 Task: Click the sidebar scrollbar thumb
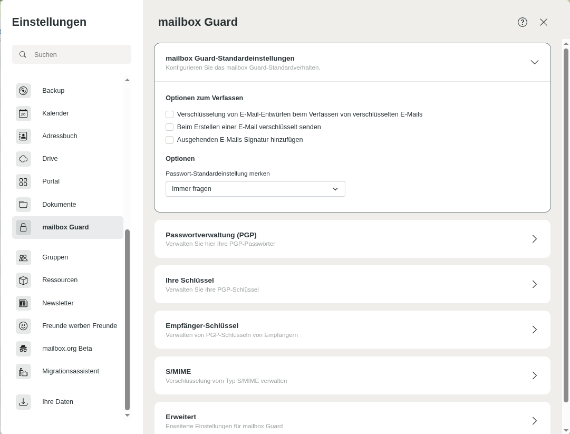(127, 320)
